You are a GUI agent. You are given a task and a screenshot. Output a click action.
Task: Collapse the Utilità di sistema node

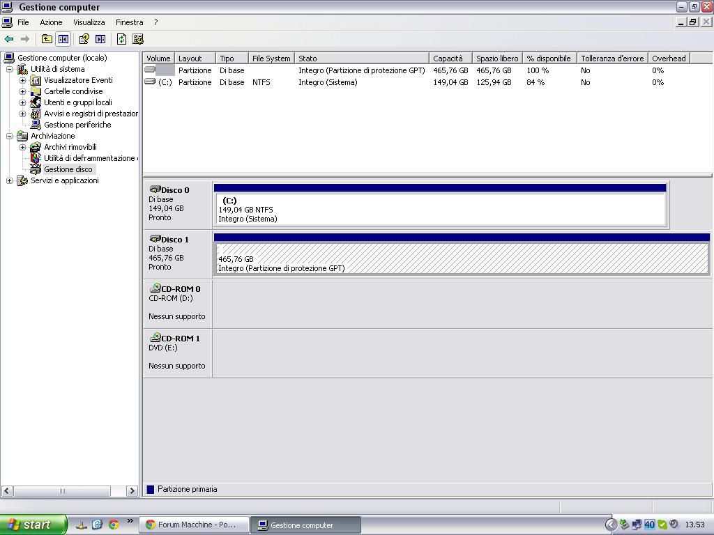[9, 69]
